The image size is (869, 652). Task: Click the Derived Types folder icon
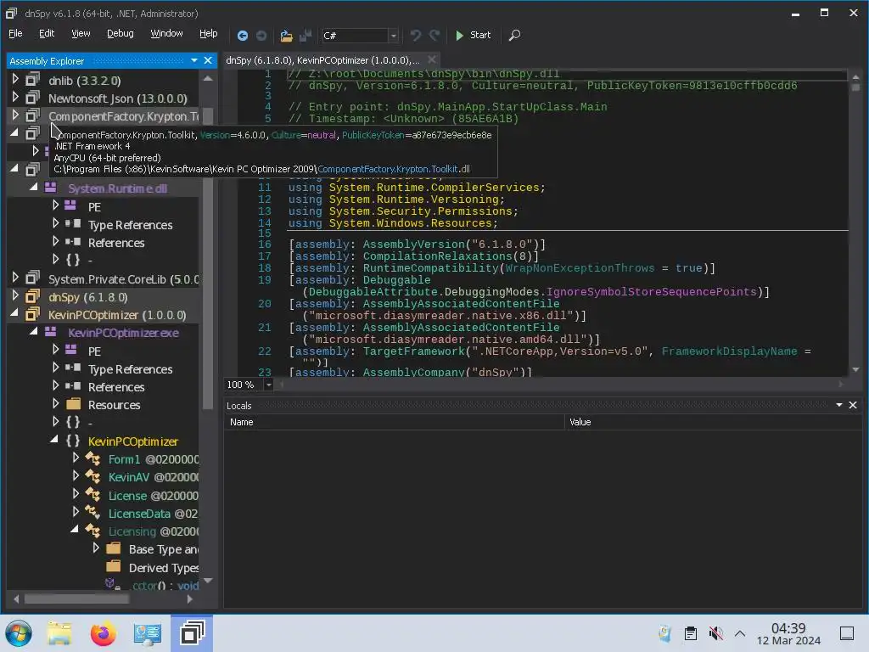click(113, 566)
